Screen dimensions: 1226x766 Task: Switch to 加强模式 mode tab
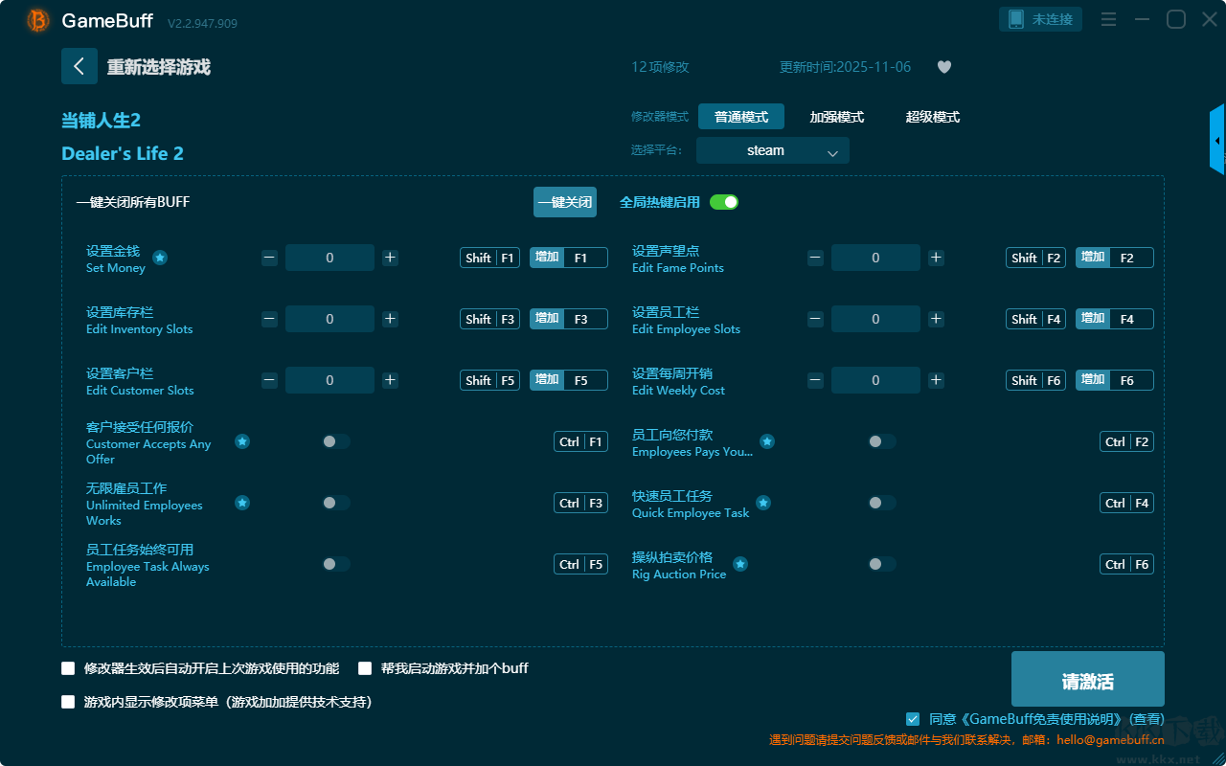(836, 117)
